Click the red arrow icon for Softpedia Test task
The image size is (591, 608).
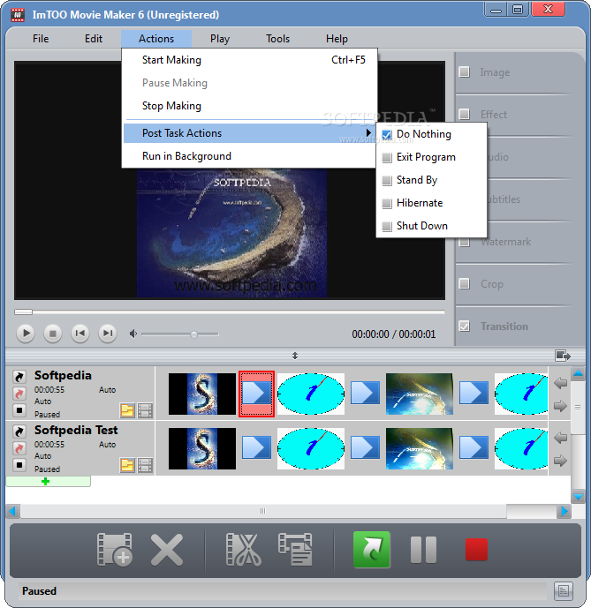click(x=19, y=448)
